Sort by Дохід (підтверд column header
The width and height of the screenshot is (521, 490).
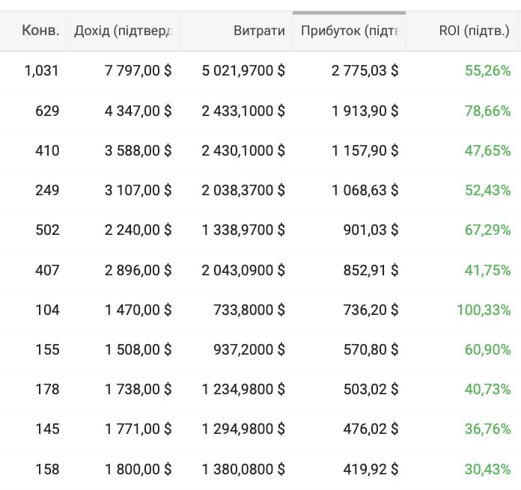click(x=123, y=31)
